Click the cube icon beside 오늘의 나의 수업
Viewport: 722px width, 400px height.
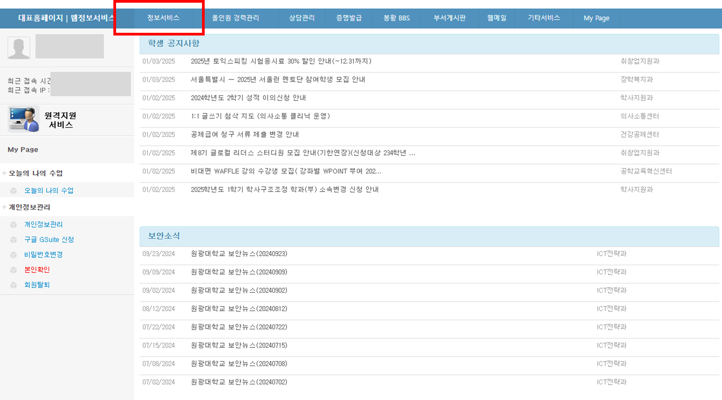[x=13, y=191]
